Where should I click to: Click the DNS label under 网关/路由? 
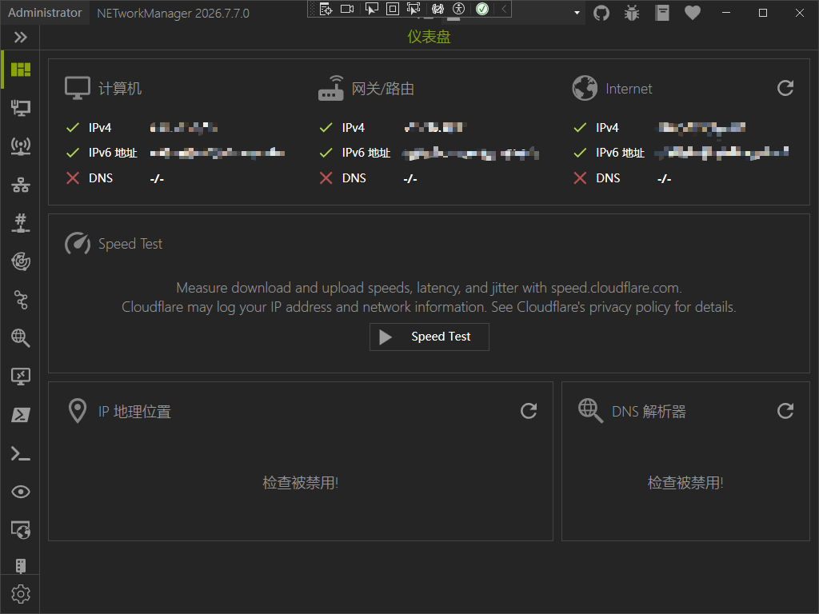354,178
